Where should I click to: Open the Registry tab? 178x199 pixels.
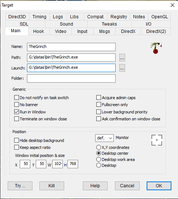(119, 16)
